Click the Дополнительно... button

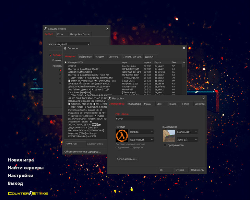click(x=127, y=159)
